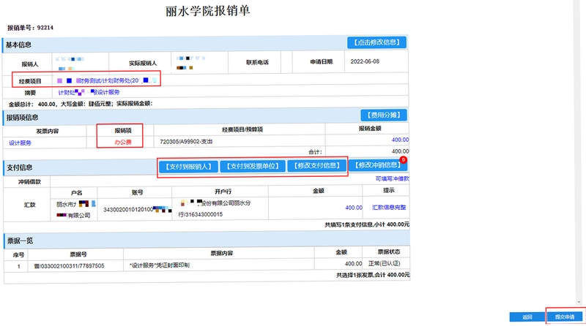Viewport: 586px width, 326px height.
Task: Click the 报销单号: 92214 label
Action: pyautogui.click(x=30, y=28)
